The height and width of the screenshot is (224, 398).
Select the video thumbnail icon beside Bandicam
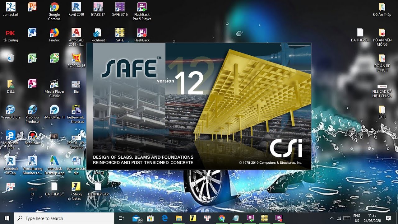pos(54,136)
